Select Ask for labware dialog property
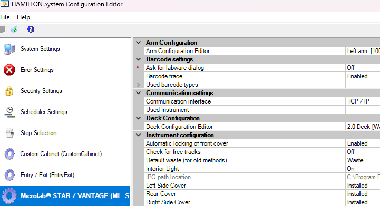 [x=245, y=68]
